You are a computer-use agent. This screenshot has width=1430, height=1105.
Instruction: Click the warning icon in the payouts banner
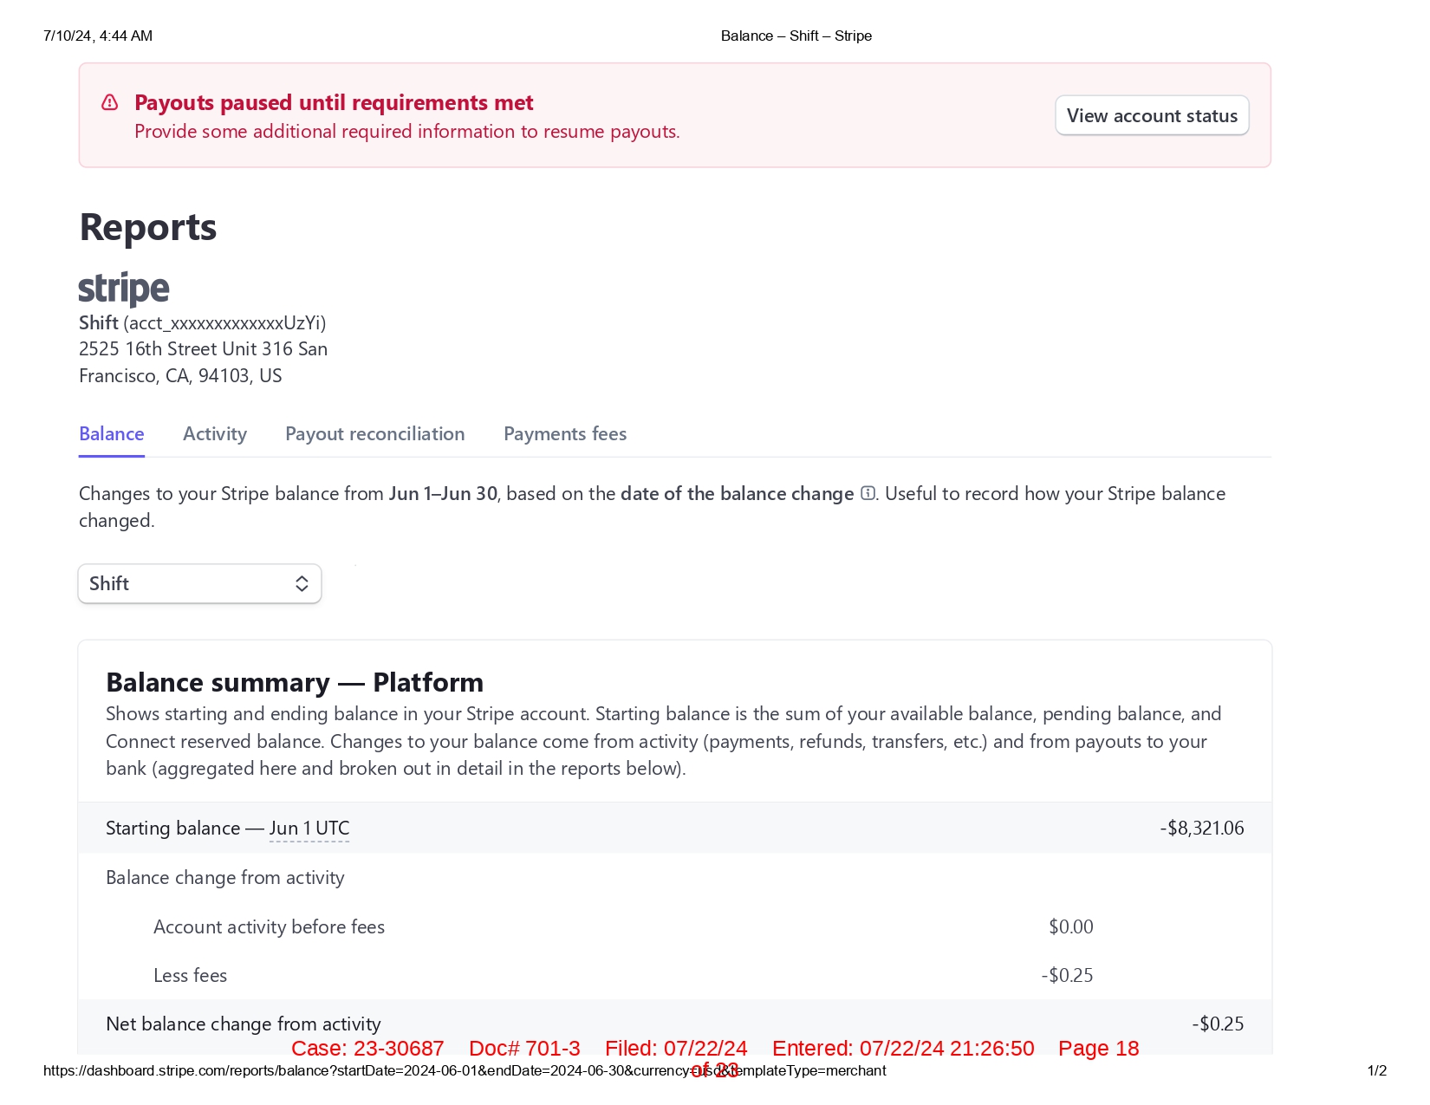click(x=110, y=103)
